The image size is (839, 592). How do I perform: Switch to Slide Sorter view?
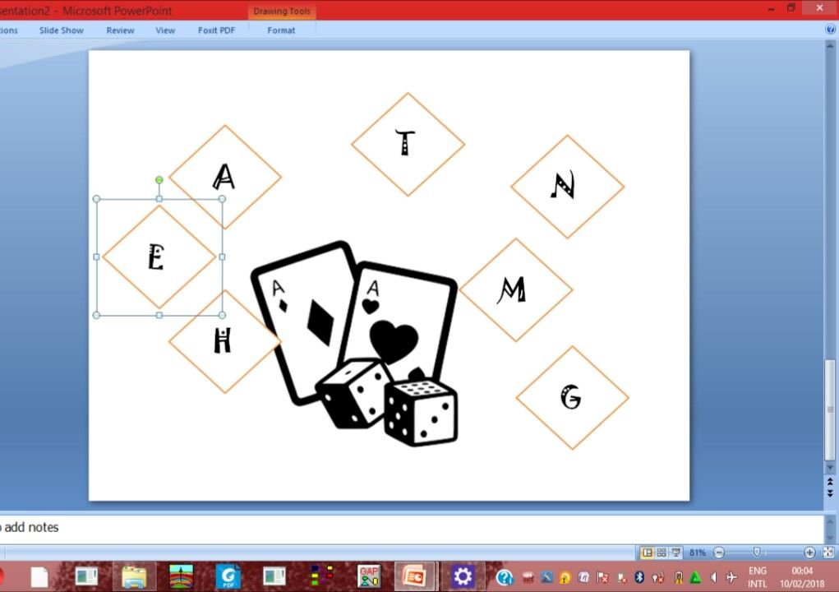(x=662, y=552)
